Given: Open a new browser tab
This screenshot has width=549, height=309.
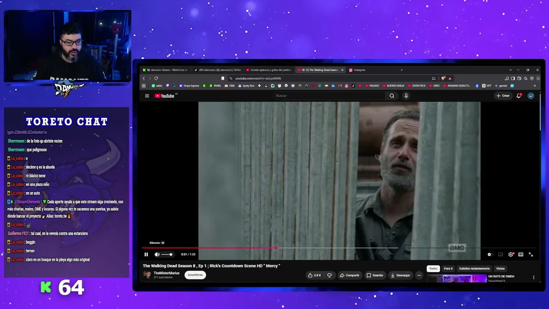Looking at the screenshot, I should (x=401, y=70).
